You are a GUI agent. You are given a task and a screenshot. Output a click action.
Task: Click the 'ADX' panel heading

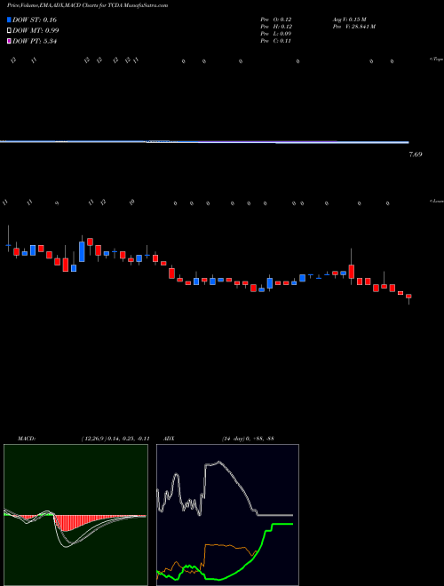pyautogui.click(x=169, y=438)
